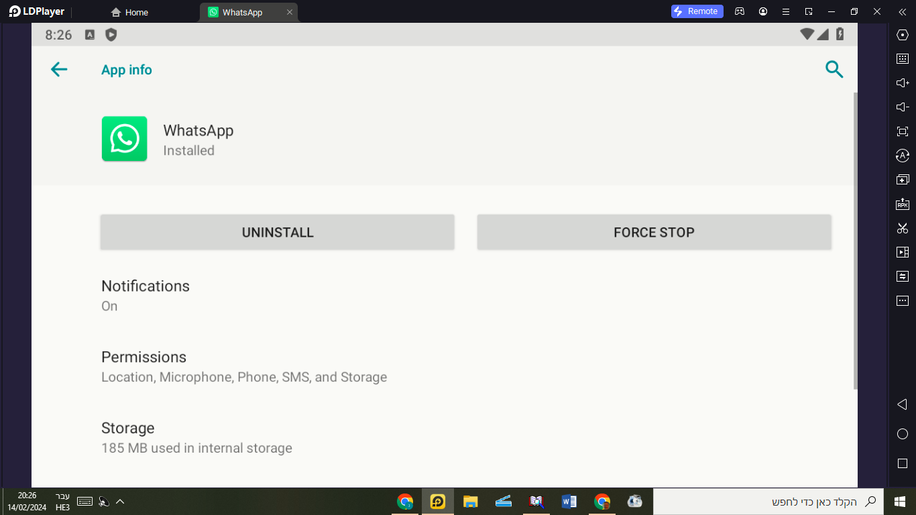This screenshot has width=916, height=515.
Task: Start the video recorder
Action: [903, 252]
